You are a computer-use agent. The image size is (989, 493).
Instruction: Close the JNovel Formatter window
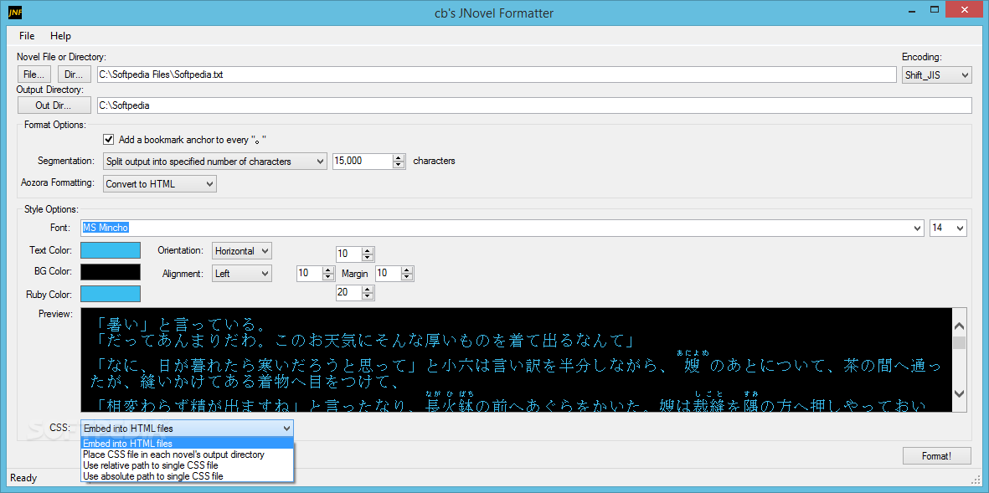(x=965, y=9)
